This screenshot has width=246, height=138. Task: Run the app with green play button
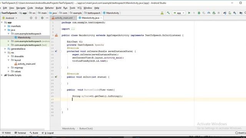coord(189,13)
